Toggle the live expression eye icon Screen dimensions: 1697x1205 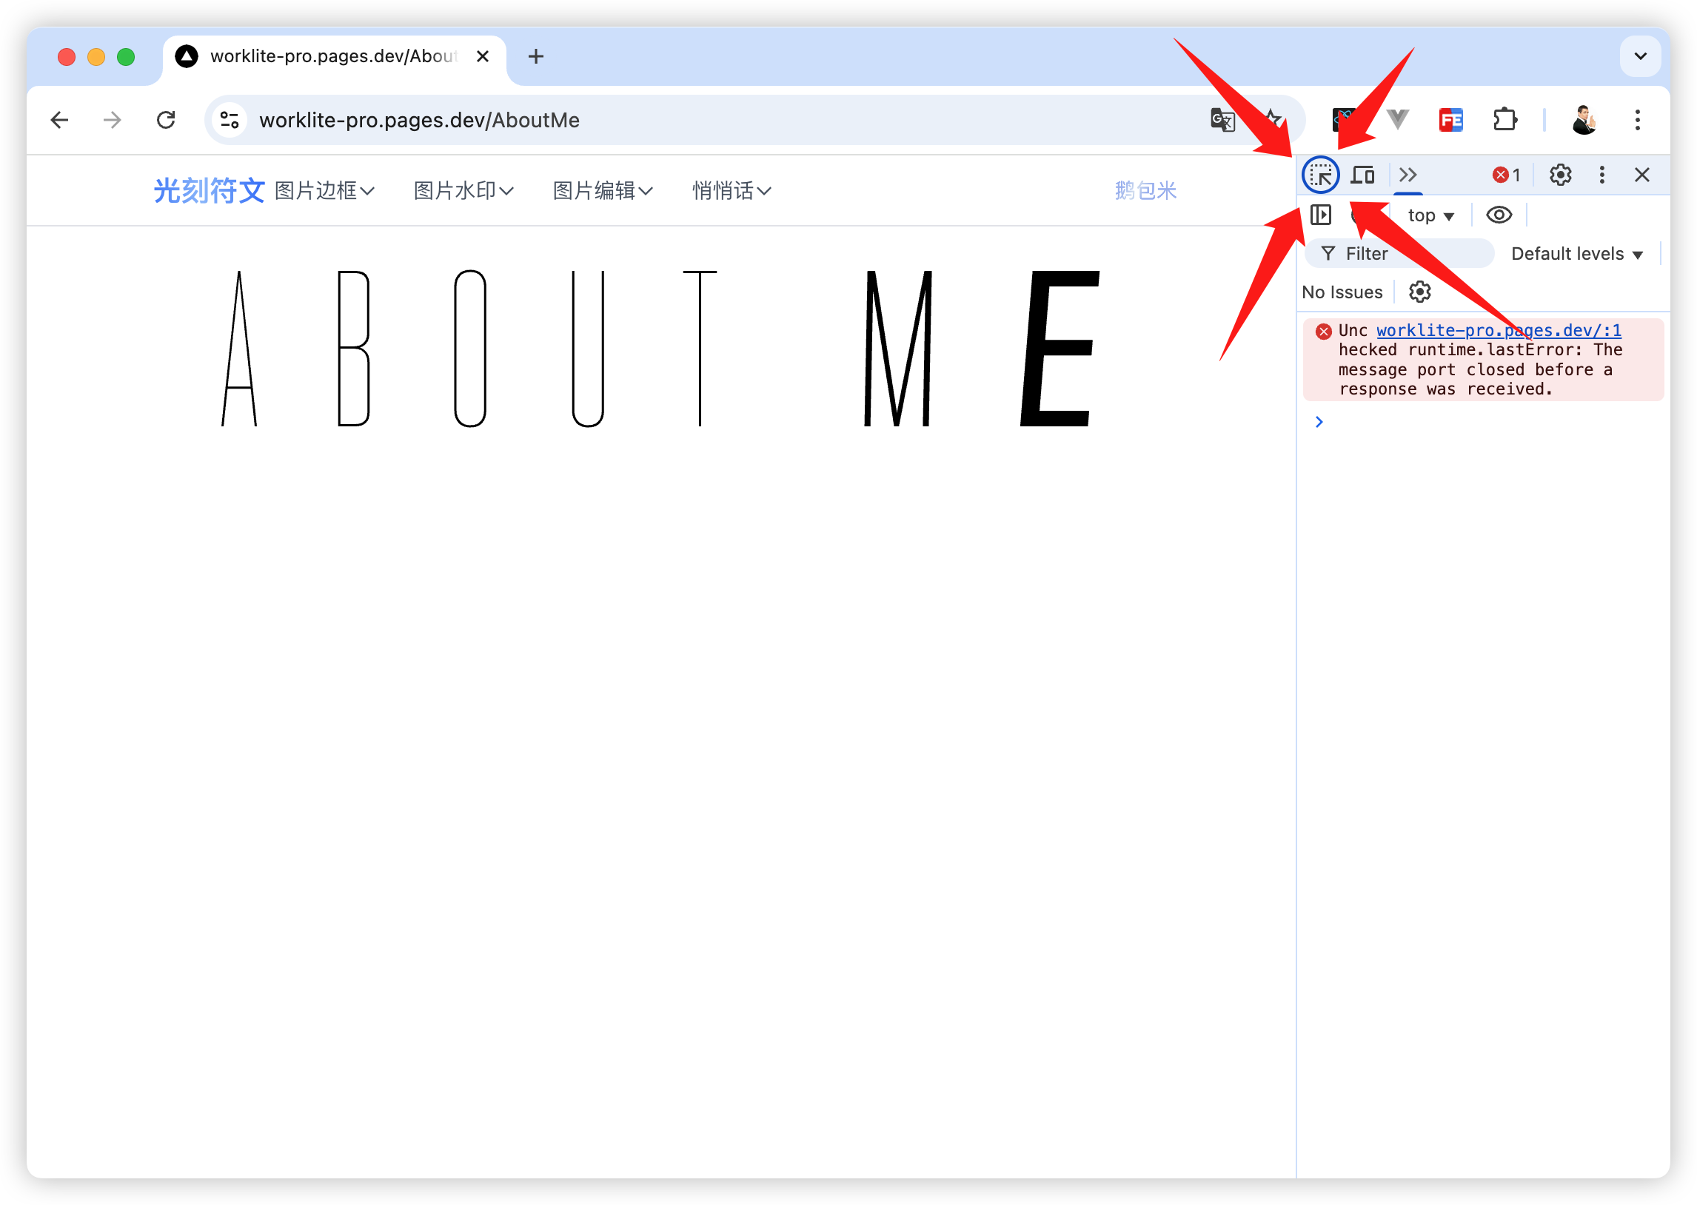1498,215
